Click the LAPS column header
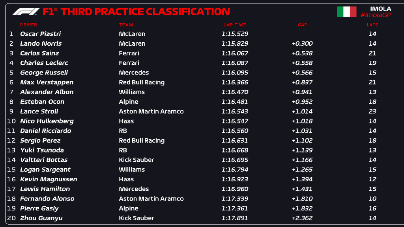 click(372, 25)
